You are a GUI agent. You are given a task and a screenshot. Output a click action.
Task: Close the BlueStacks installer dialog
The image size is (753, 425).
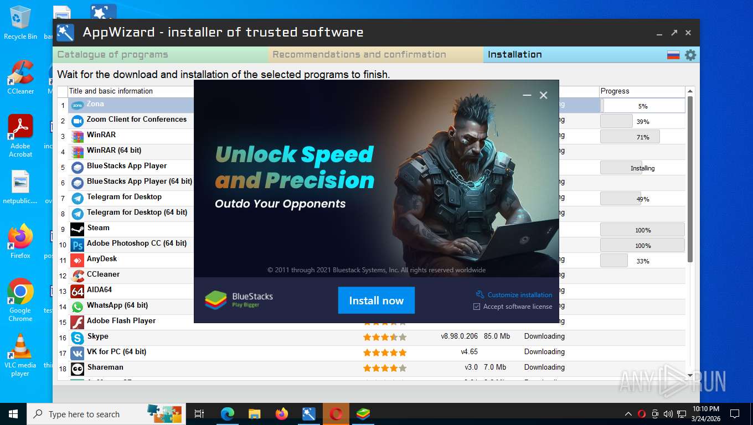click(x=544, y=95)
